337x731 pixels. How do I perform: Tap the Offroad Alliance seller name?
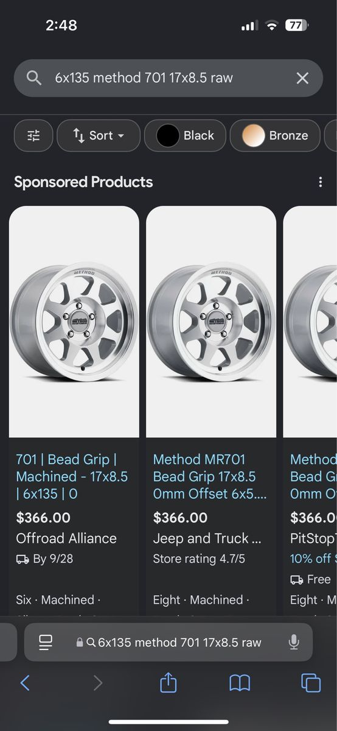click(66, 539)
